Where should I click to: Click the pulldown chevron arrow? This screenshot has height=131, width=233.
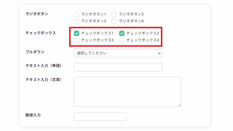[x=159, y=53]
